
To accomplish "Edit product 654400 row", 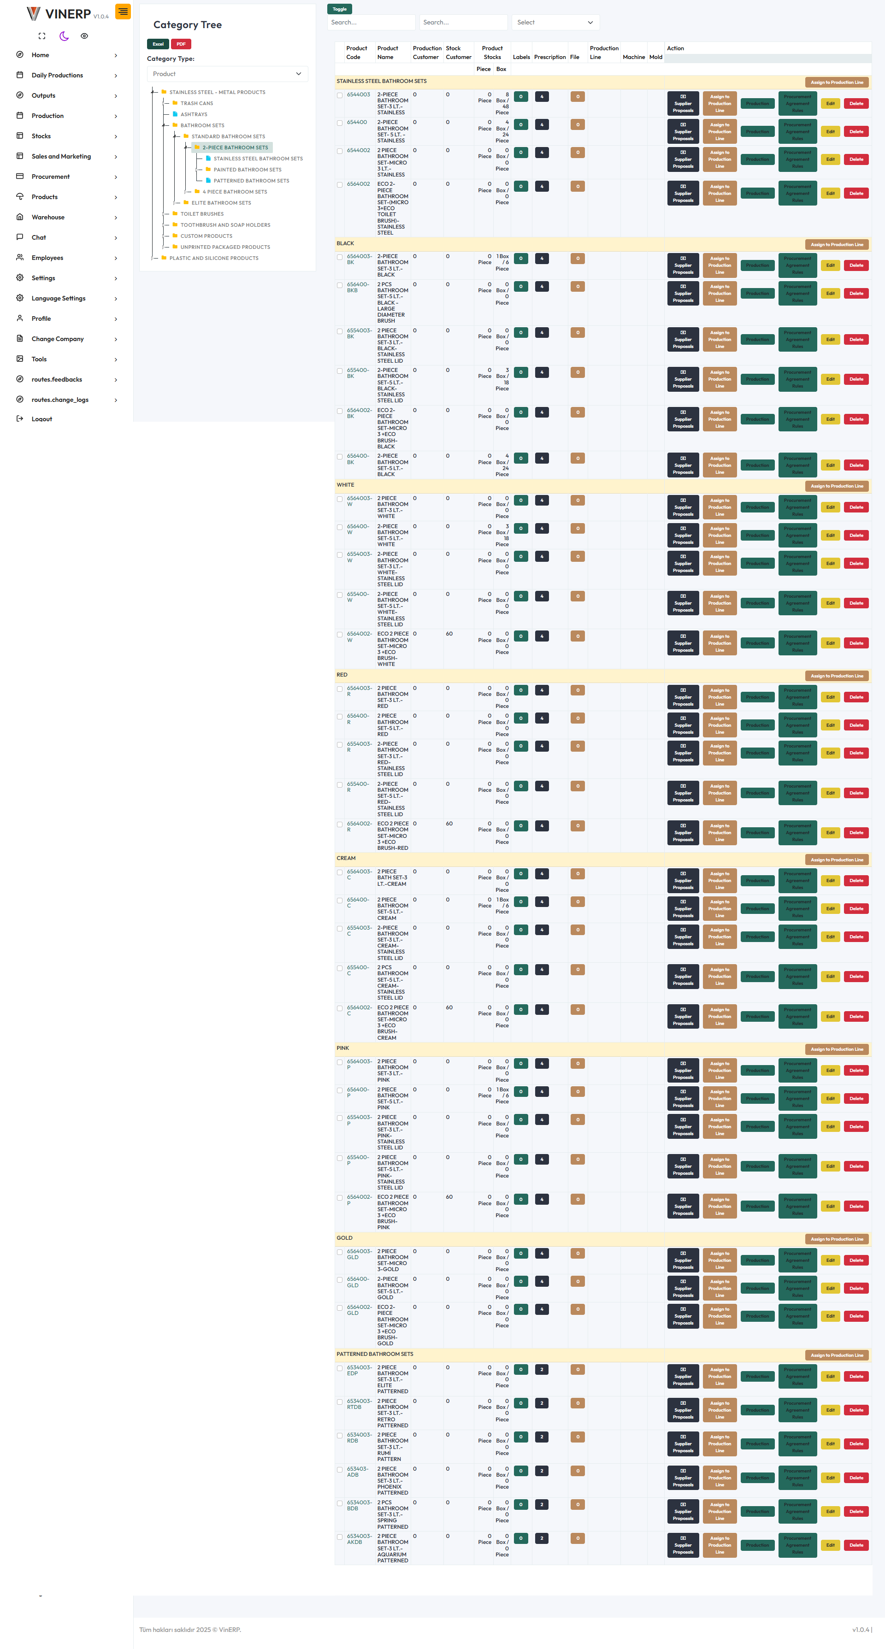I will click(830, 132).
